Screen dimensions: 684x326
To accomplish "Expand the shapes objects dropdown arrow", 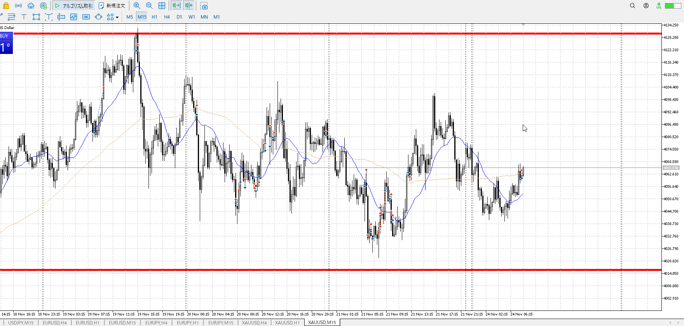I will pyautogui.click(x=117, y=17).
